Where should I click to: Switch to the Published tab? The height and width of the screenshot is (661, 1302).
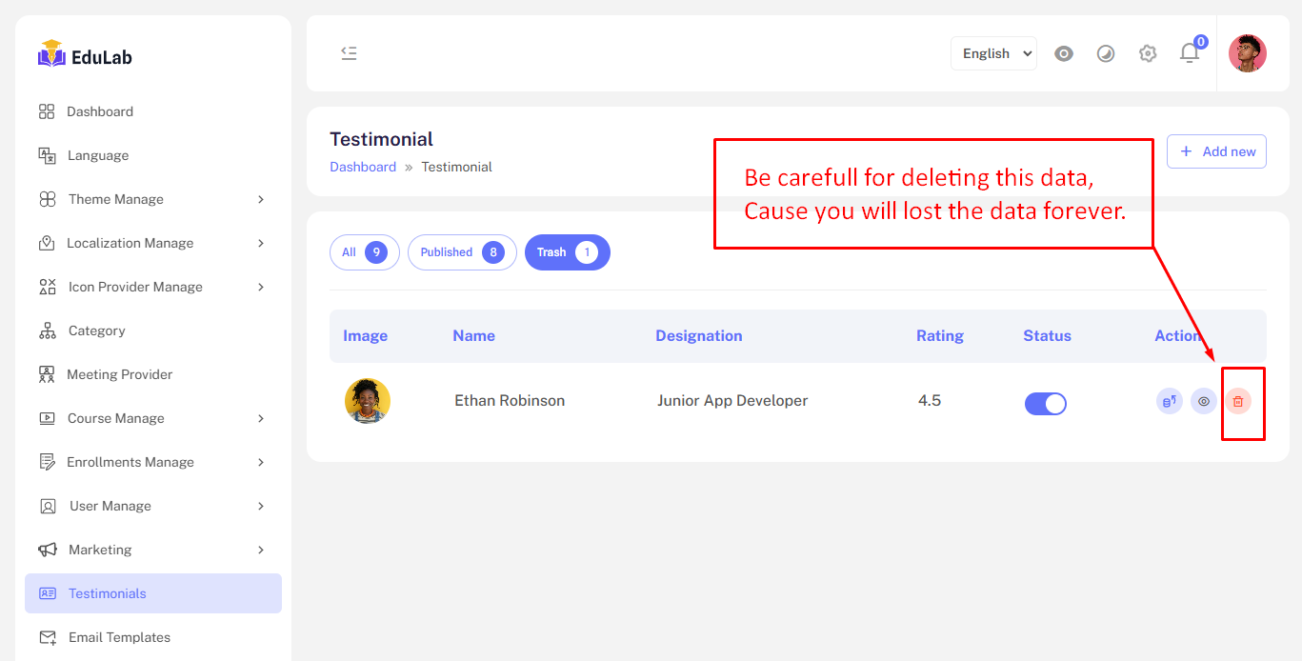[x=462, y=252]
